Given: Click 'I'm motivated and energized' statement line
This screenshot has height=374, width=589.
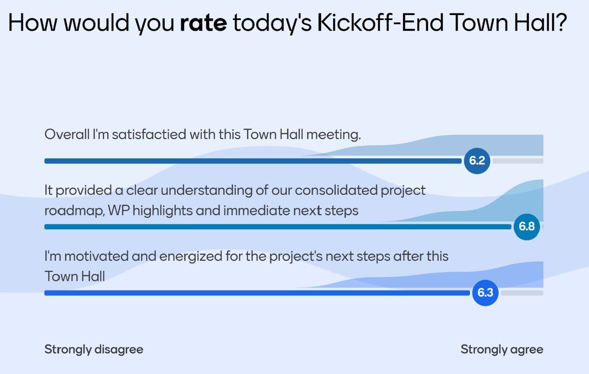Looking at the screenshot, I should pyautogui.click(x=246, y=256).
